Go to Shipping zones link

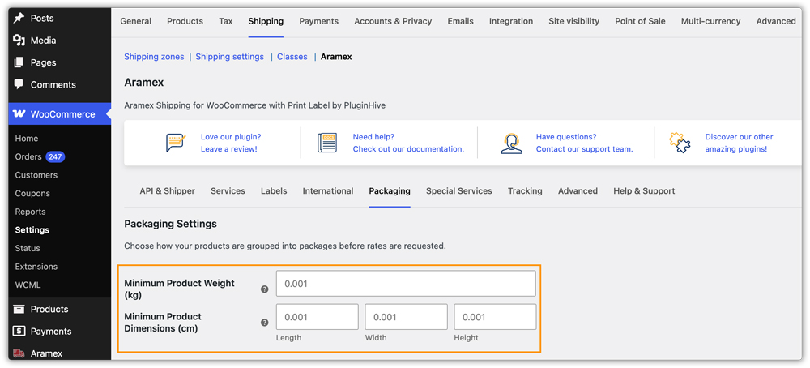[154, 57]
